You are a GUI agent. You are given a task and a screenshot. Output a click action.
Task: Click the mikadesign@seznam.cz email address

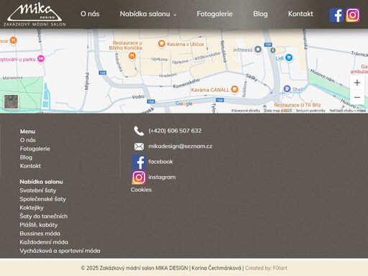180,146
